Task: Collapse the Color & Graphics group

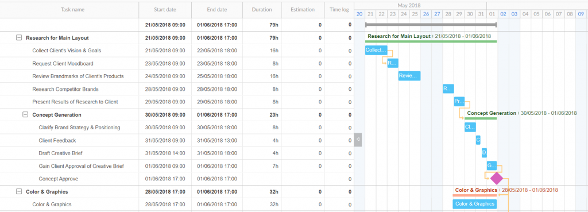Action: 19,191
